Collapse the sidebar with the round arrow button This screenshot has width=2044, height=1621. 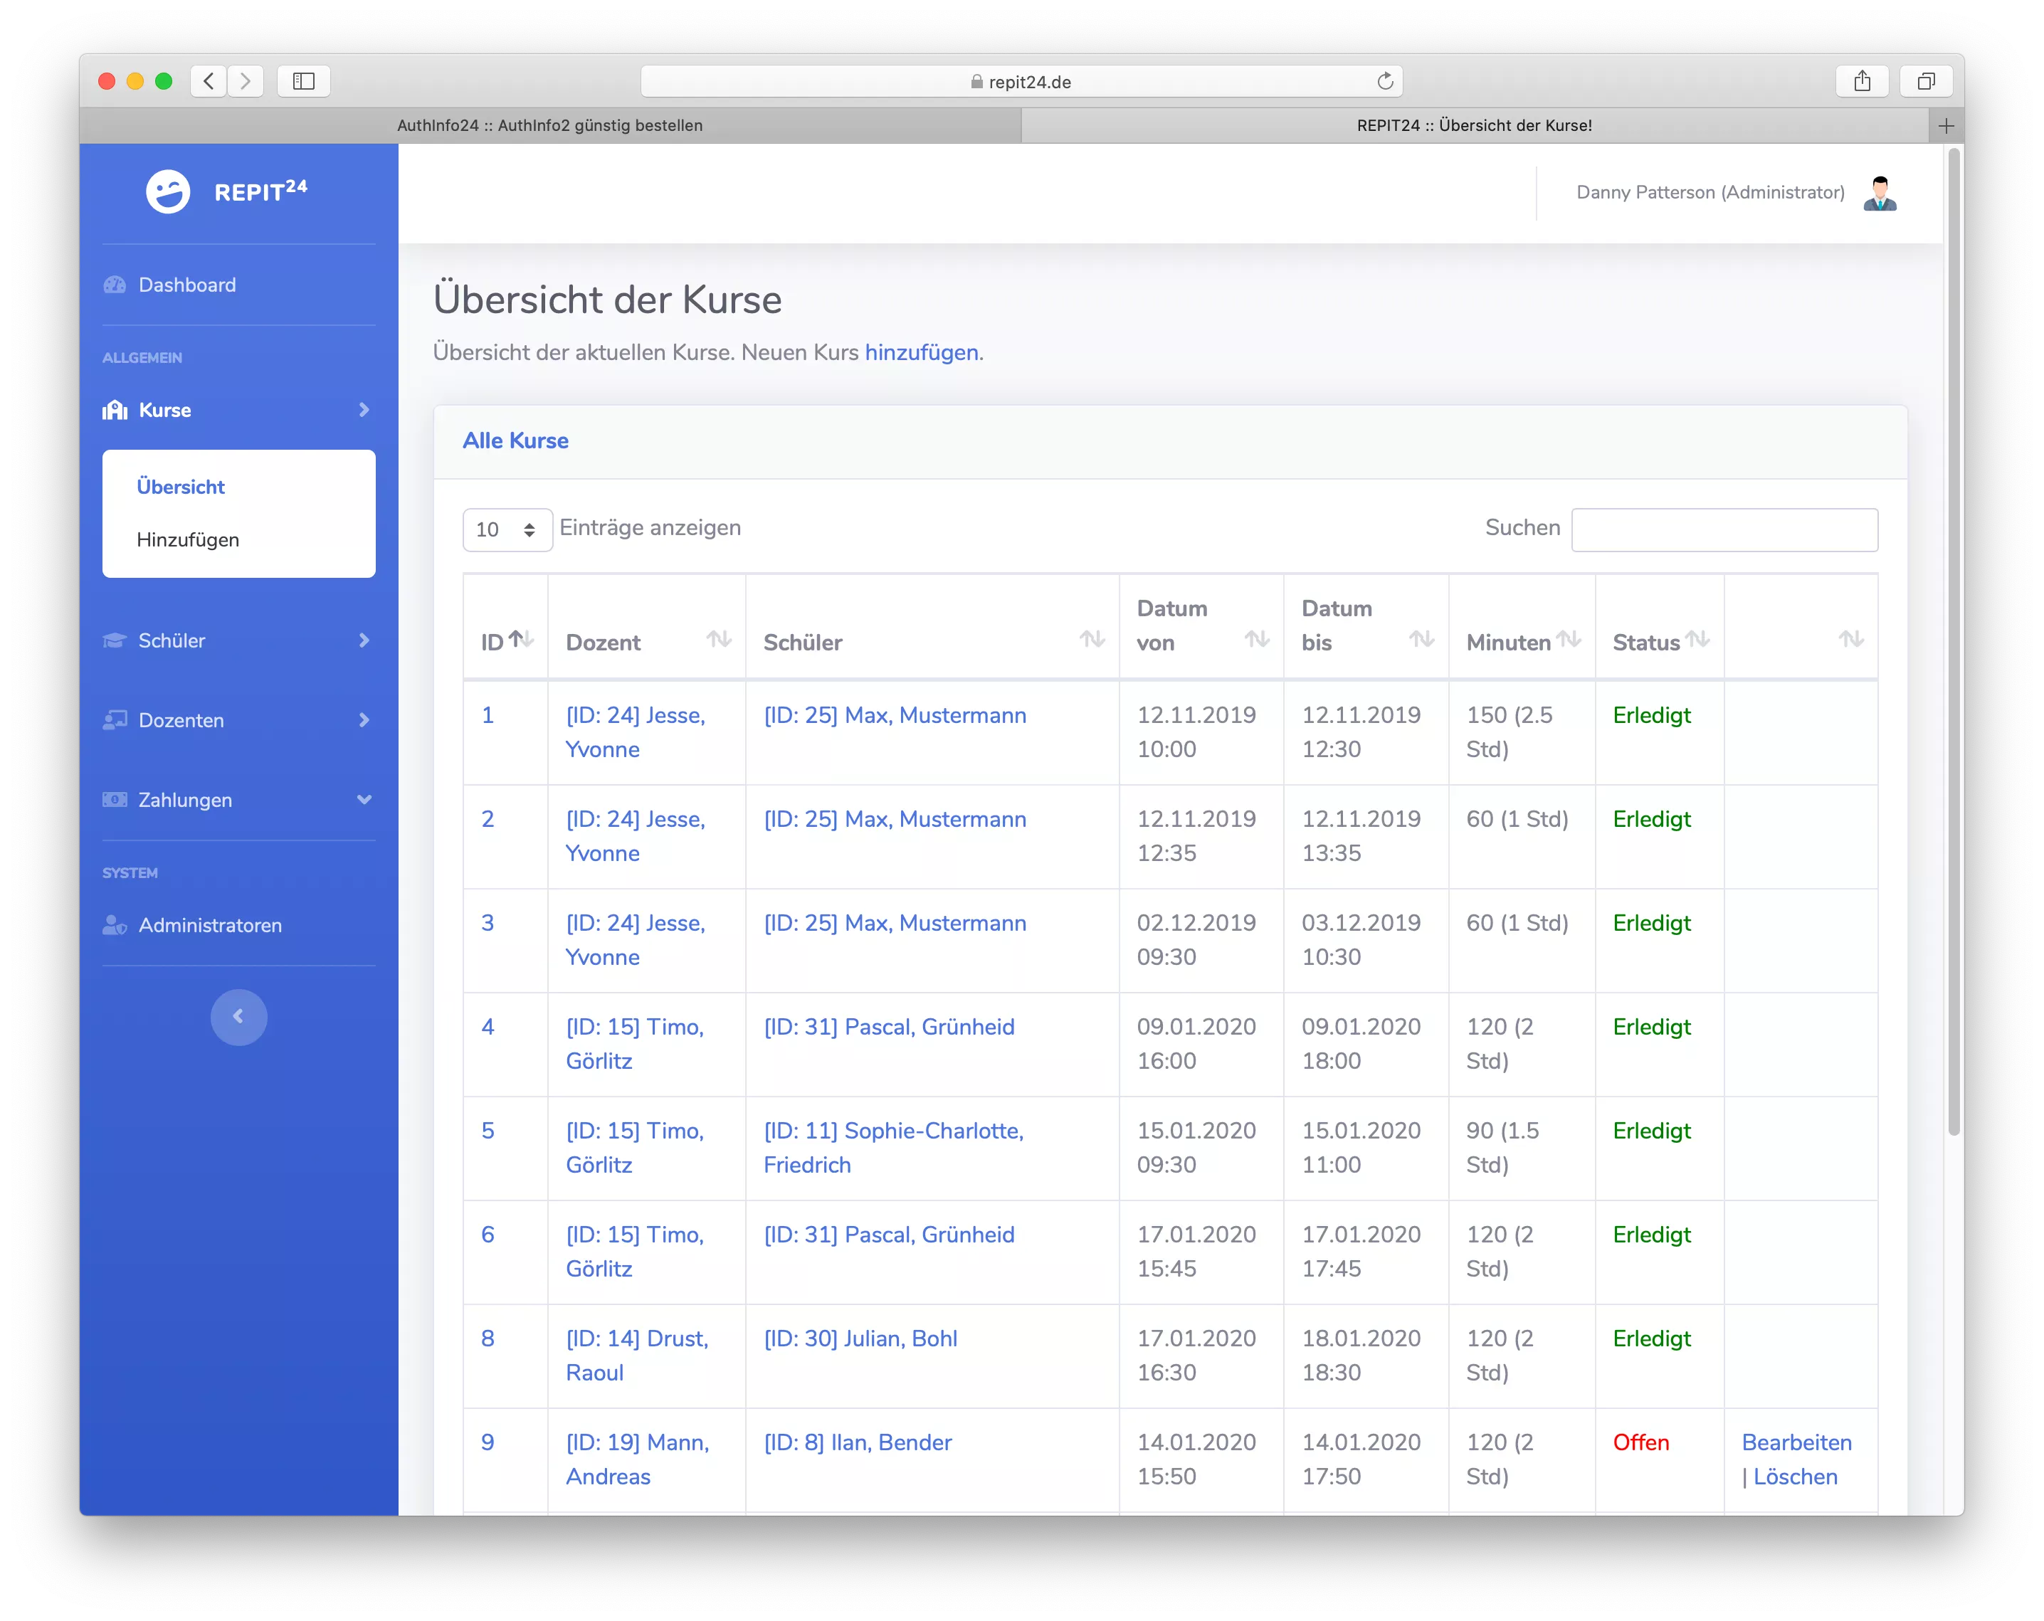point(239,1017)
